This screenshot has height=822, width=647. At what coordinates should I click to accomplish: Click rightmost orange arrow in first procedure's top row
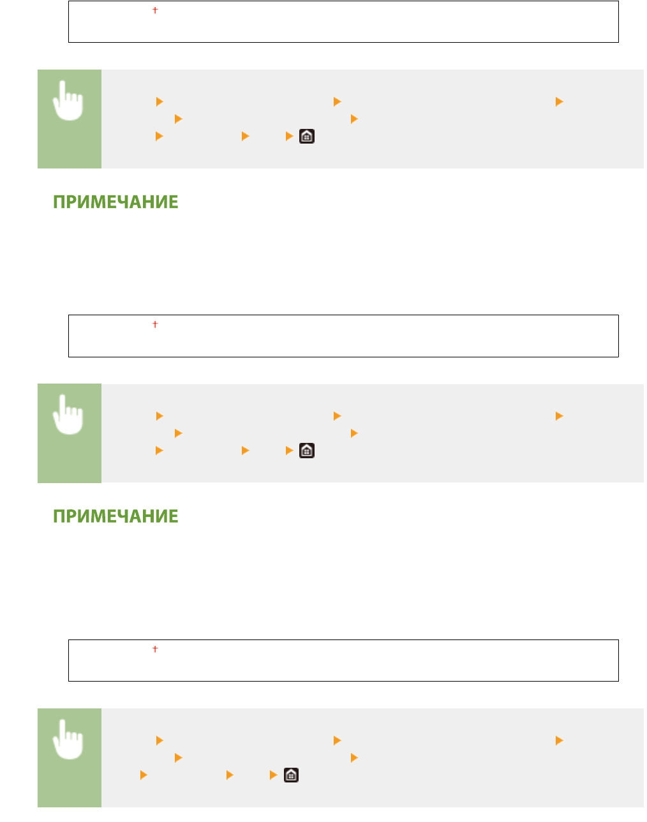click(560, 101)
